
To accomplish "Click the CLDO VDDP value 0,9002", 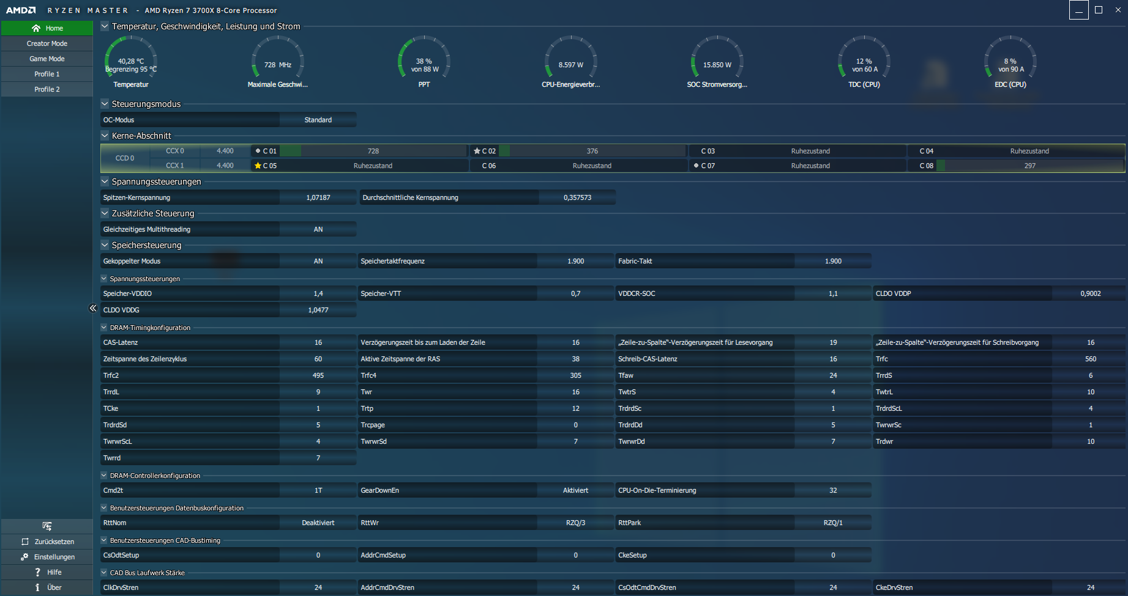I will click(1091, 293).
